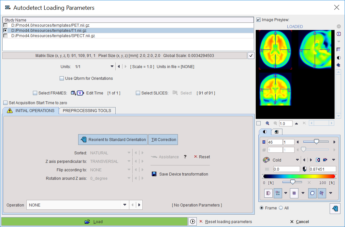Click the slice position slider handle
The image size is (345, 227).
click(x=316, y=142)
